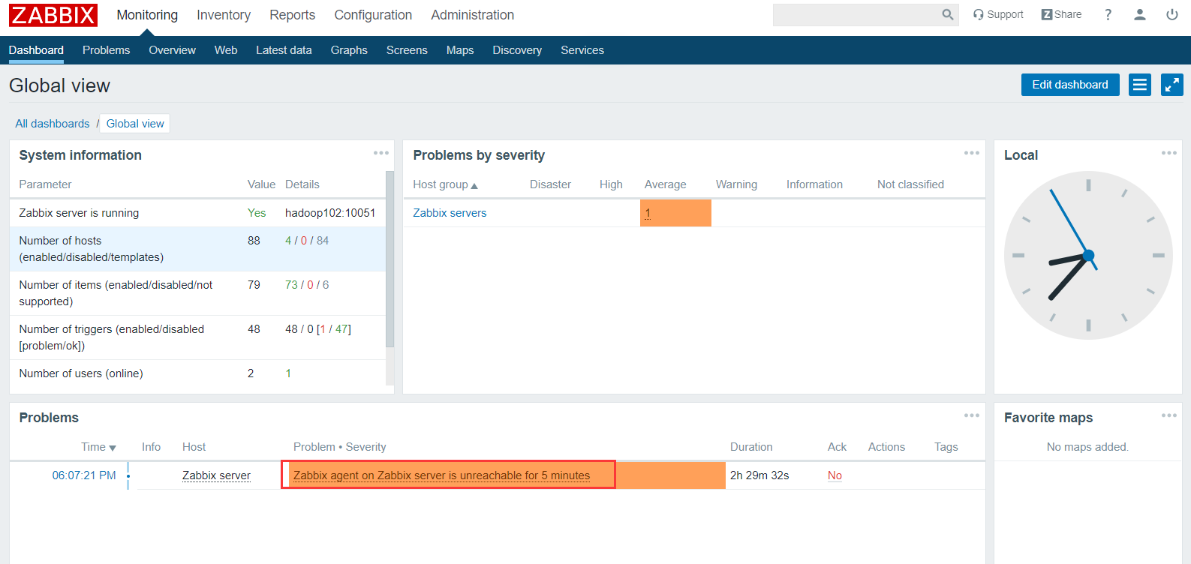Click the Number of triggers row label
The image size is (1191, 564).
coord(112,337)
